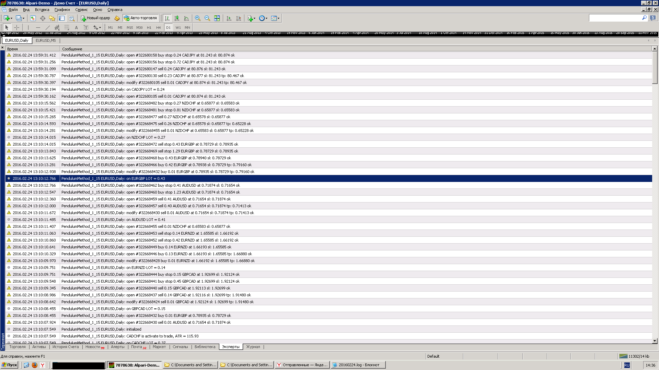The image size is (659, 370).
Task: Click the Новый ордер button
Action: [95, 18]
